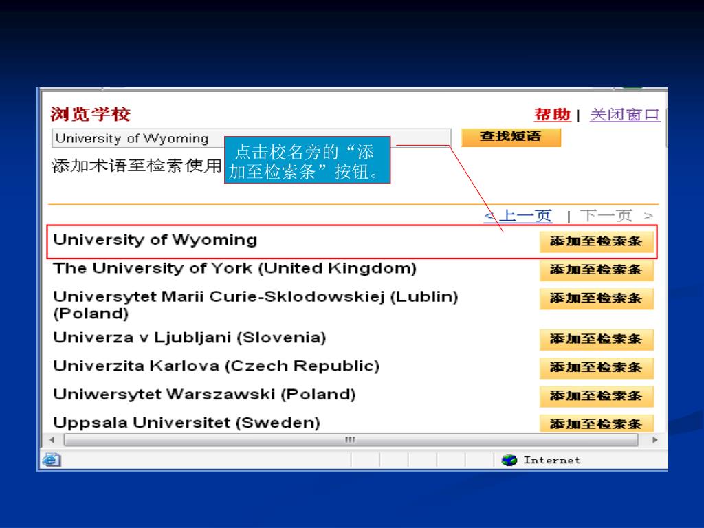Add Univerzita Karlova to search bar
The height and width of the screenshot is (528, 704).
click(596, 367)
